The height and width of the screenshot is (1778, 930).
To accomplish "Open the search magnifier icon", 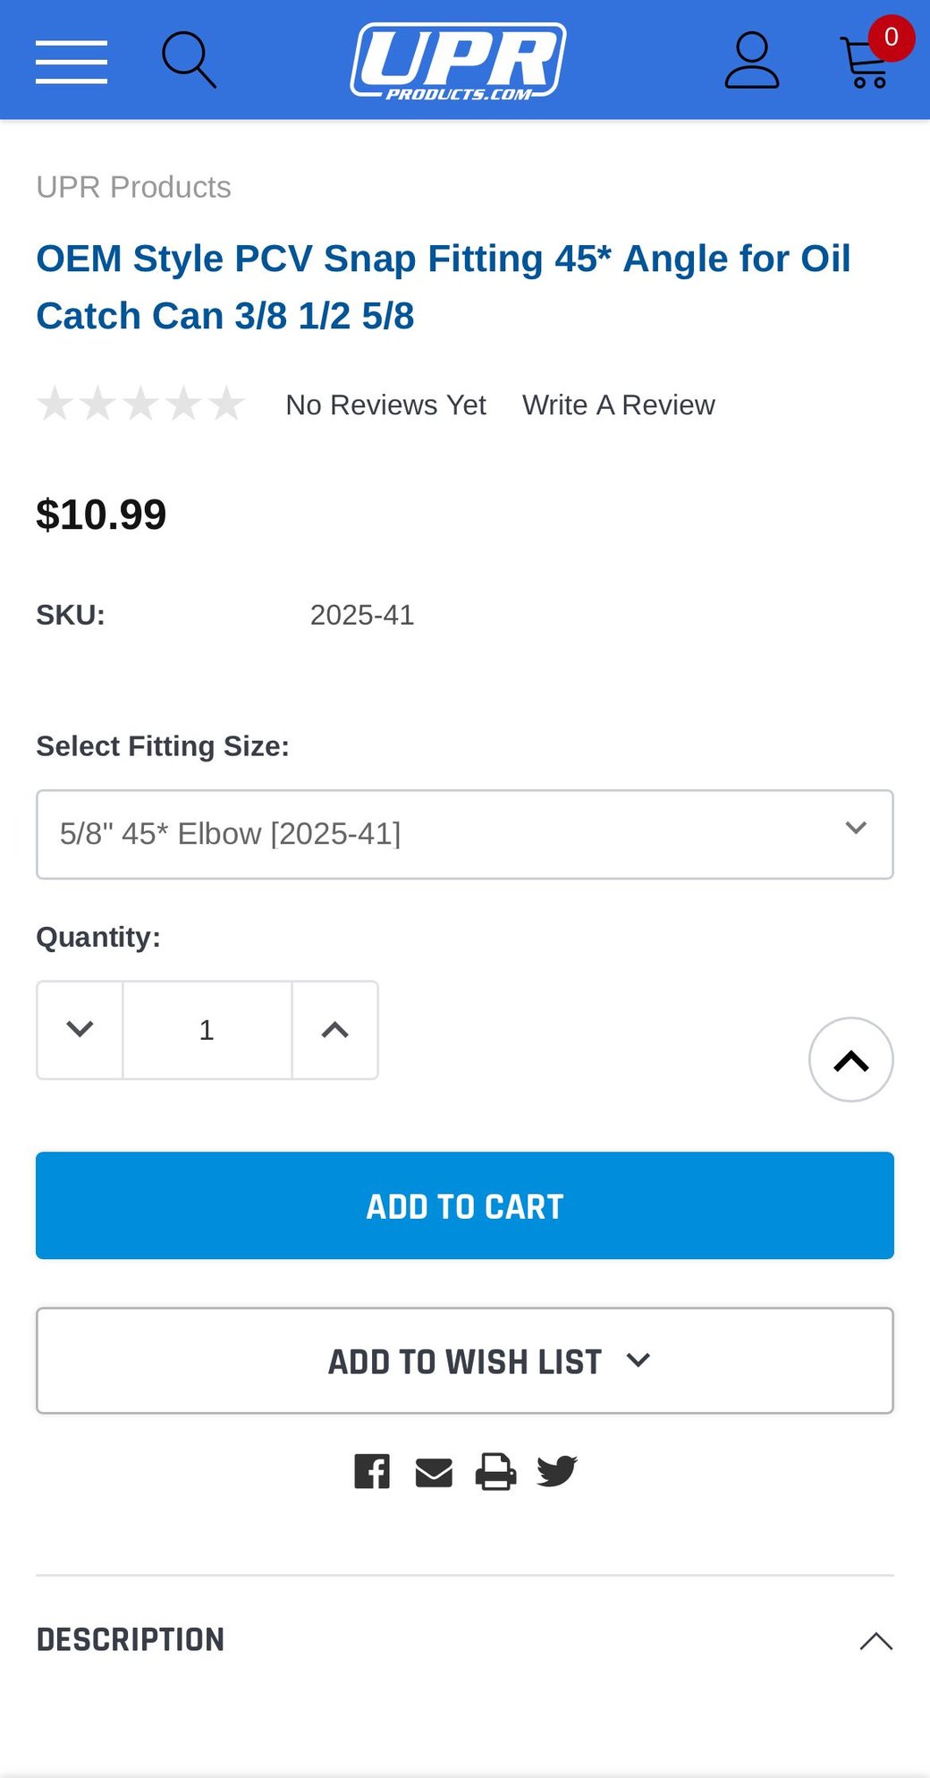I will [188, 60].
